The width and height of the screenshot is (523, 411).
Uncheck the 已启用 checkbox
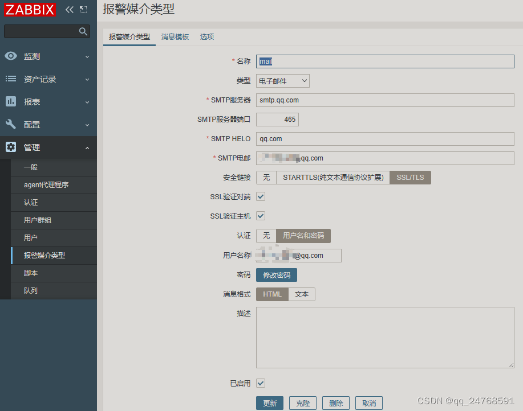pyautogui.click(x=261, y=383)
